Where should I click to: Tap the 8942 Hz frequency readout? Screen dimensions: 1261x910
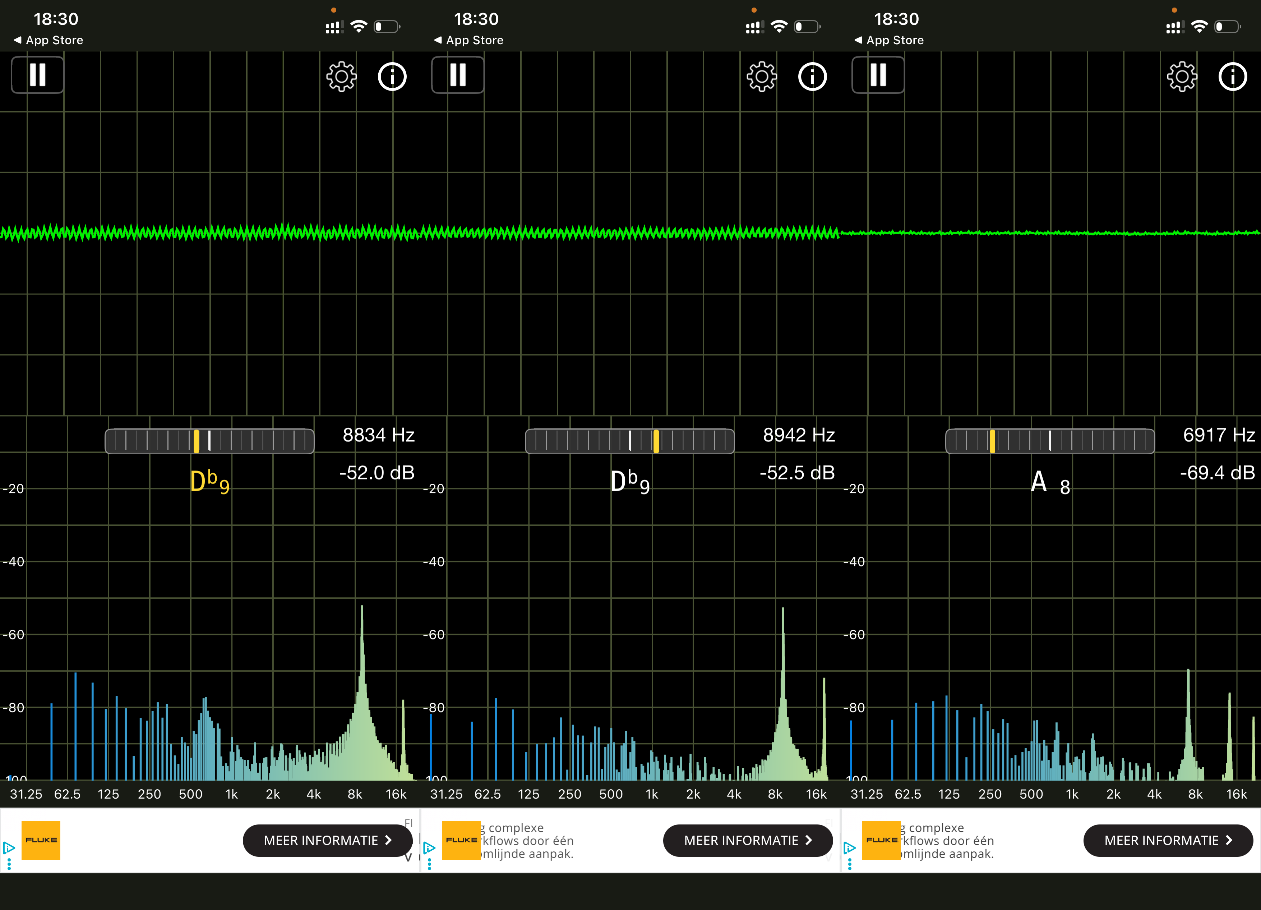tap(799, 435)
